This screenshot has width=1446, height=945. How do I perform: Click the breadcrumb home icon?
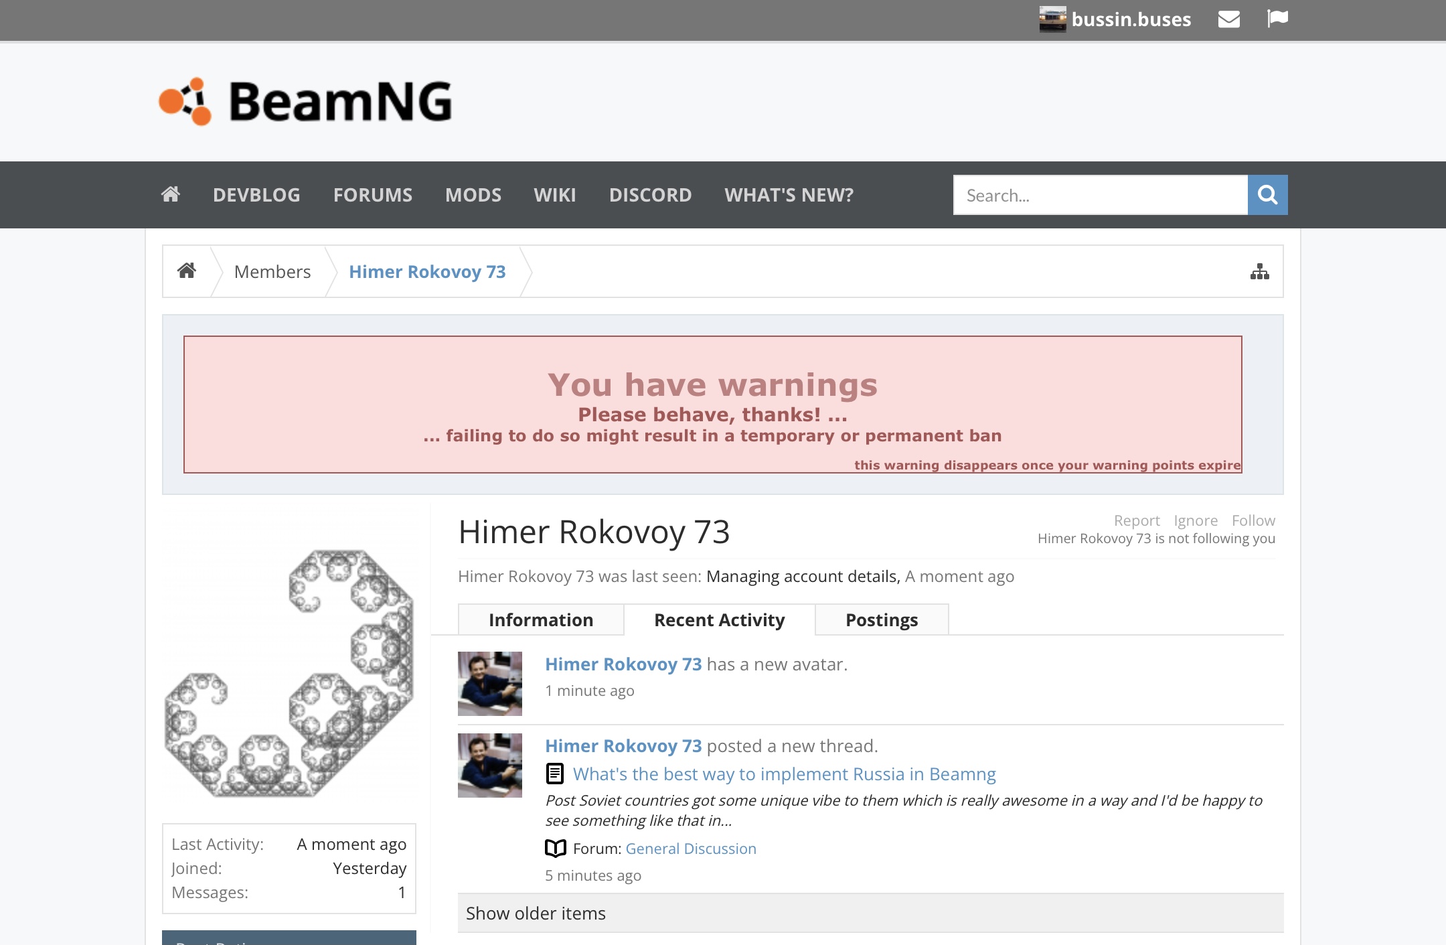187,271
